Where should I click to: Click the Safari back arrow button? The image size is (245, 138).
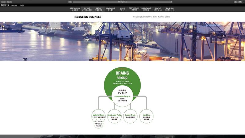(2, 2)
